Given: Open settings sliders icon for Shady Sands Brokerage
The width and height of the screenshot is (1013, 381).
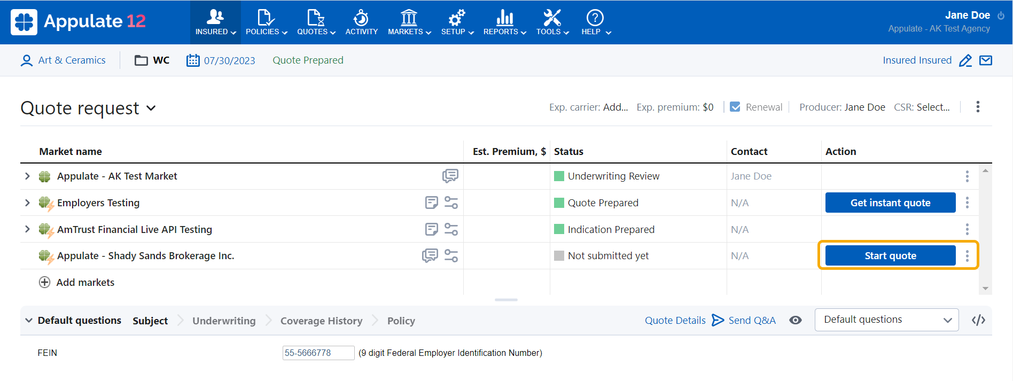Looking at the screenshot, I should click(x=451, y=255).
